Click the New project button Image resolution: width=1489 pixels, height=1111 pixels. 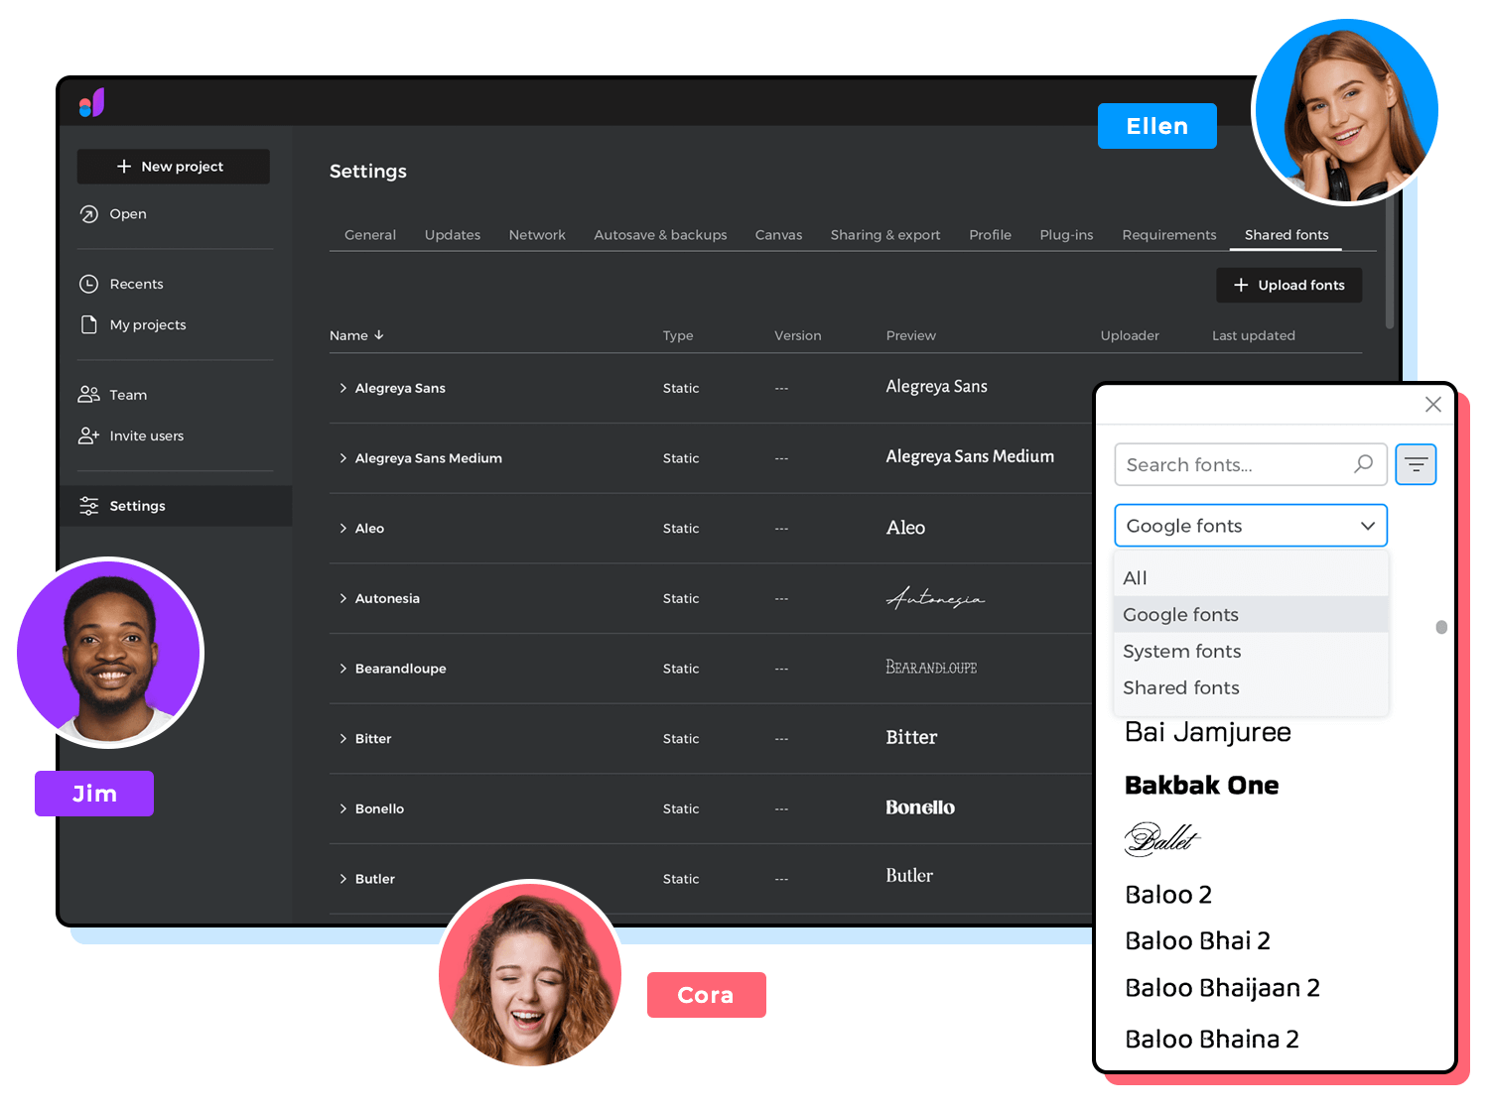tap(174, 167)
